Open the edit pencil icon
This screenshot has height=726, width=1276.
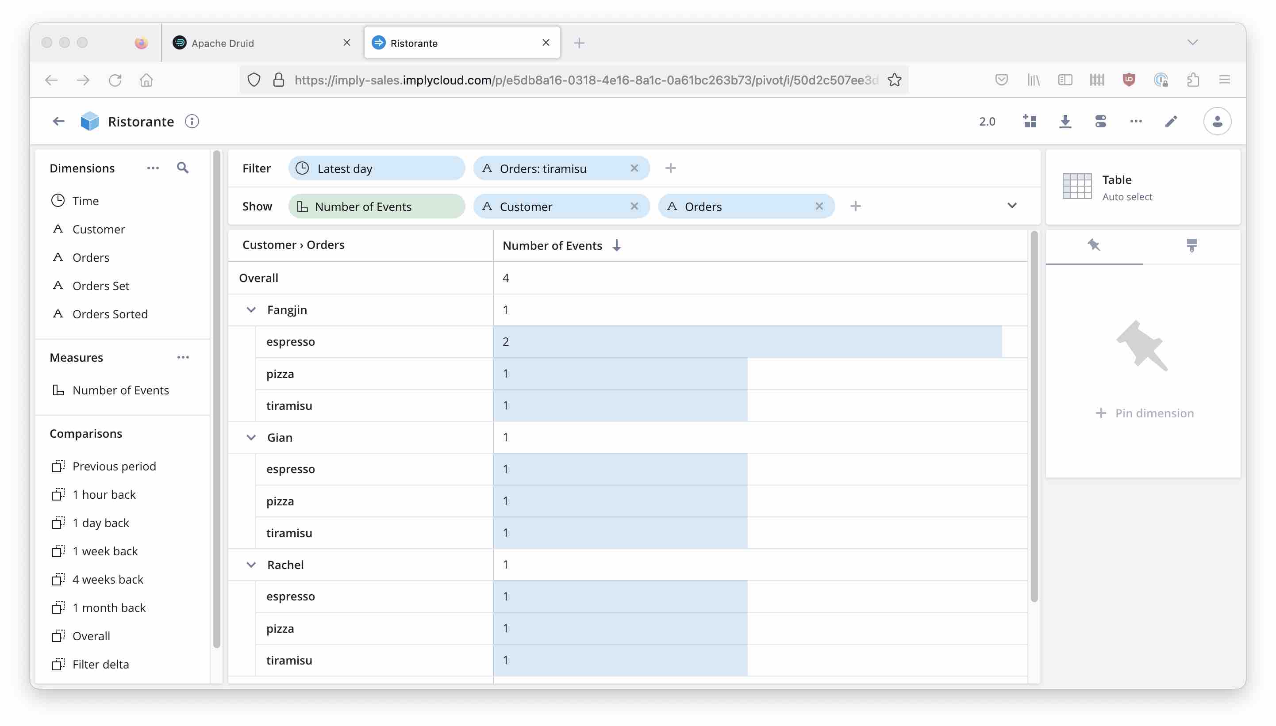pos(1171,121)
